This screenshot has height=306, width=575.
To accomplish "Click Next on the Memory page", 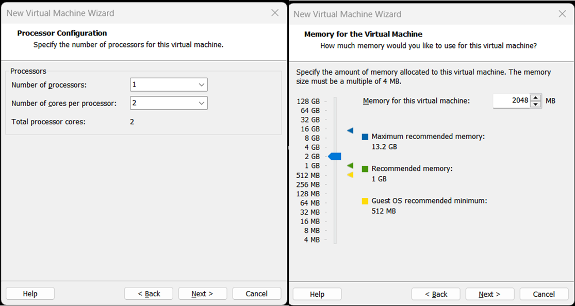I will (x=489, y=294).
